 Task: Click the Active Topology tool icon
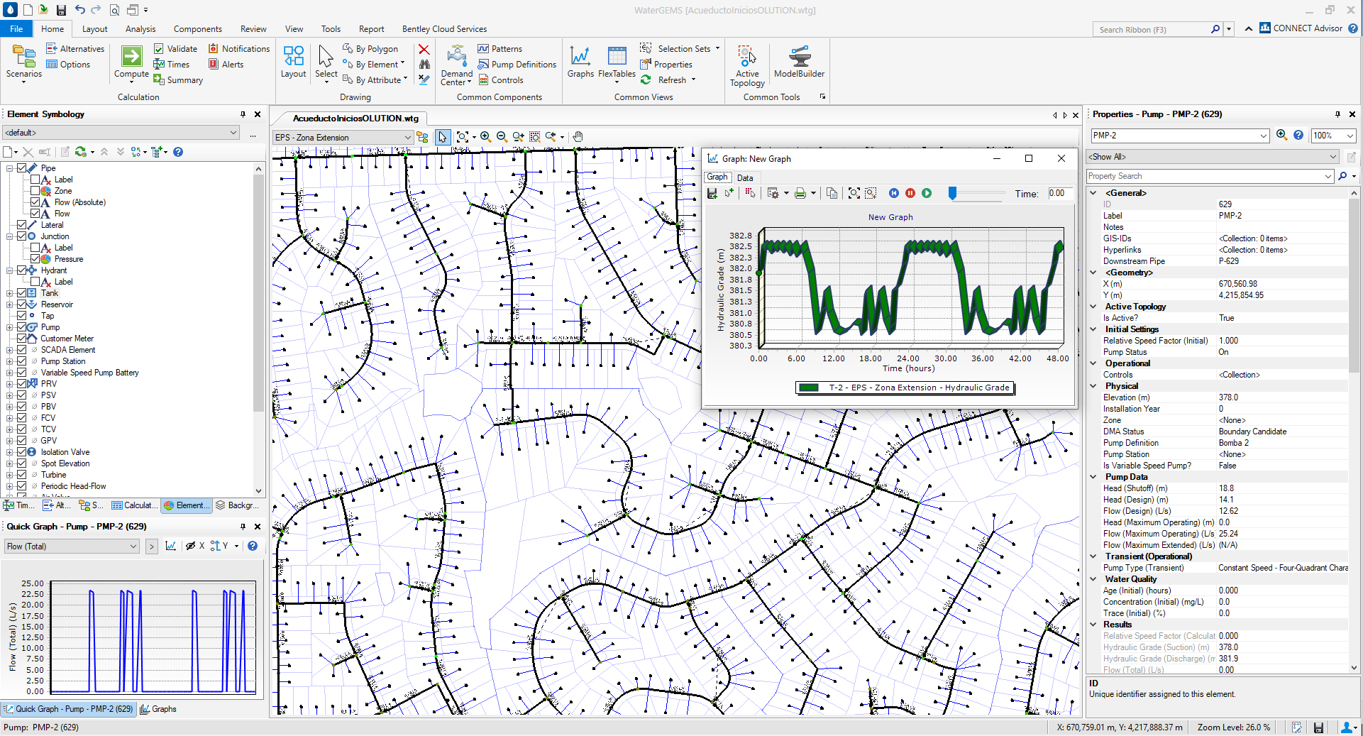(x=747, y=65)
